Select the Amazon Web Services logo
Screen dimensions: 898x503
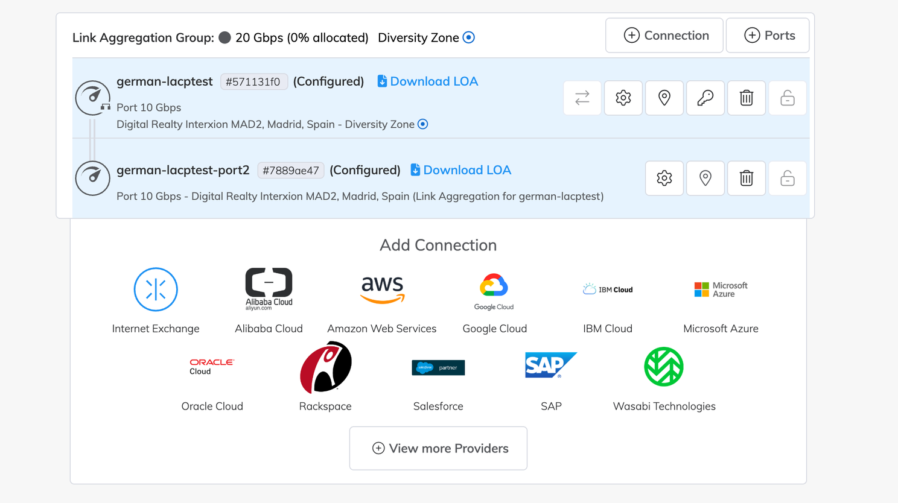382,289
